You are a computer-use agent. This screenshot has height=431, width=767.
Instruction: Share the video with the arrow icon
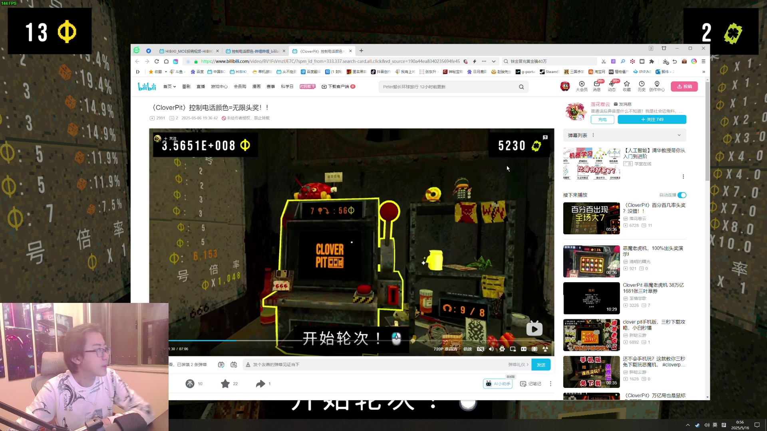coord(260,384)
